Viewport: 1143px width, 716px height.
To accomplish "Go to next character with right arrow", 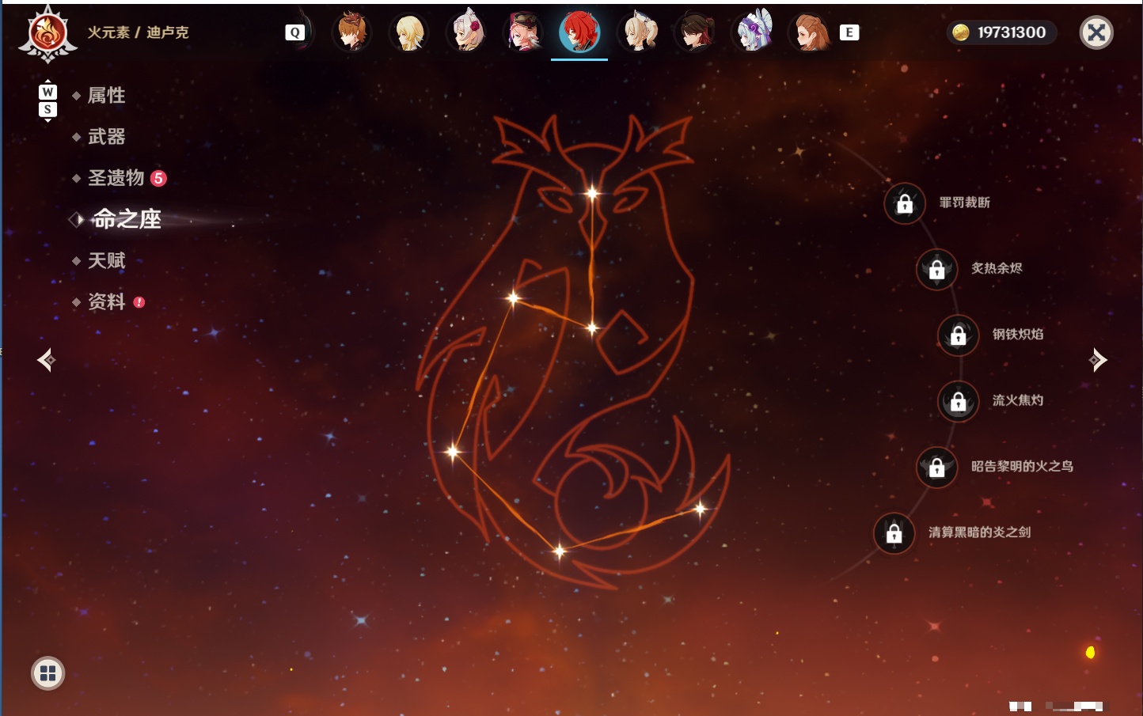I will click(x=1097, y=360).
